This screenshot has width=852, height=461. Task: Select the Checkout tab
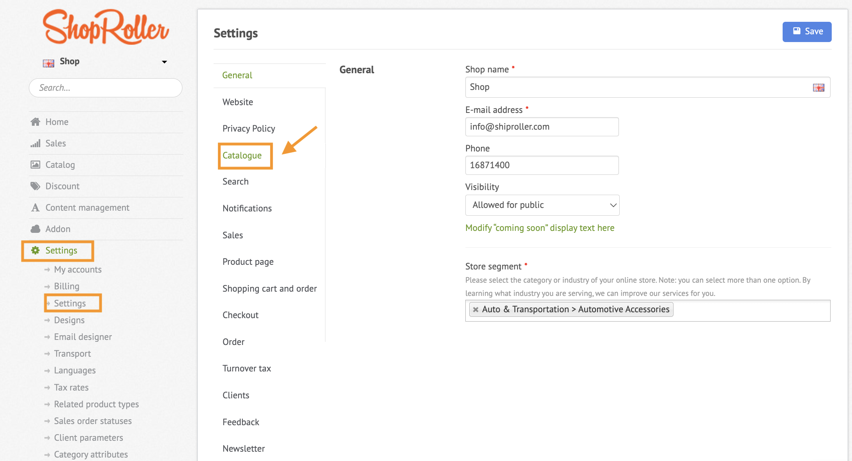tap(240, 315)
